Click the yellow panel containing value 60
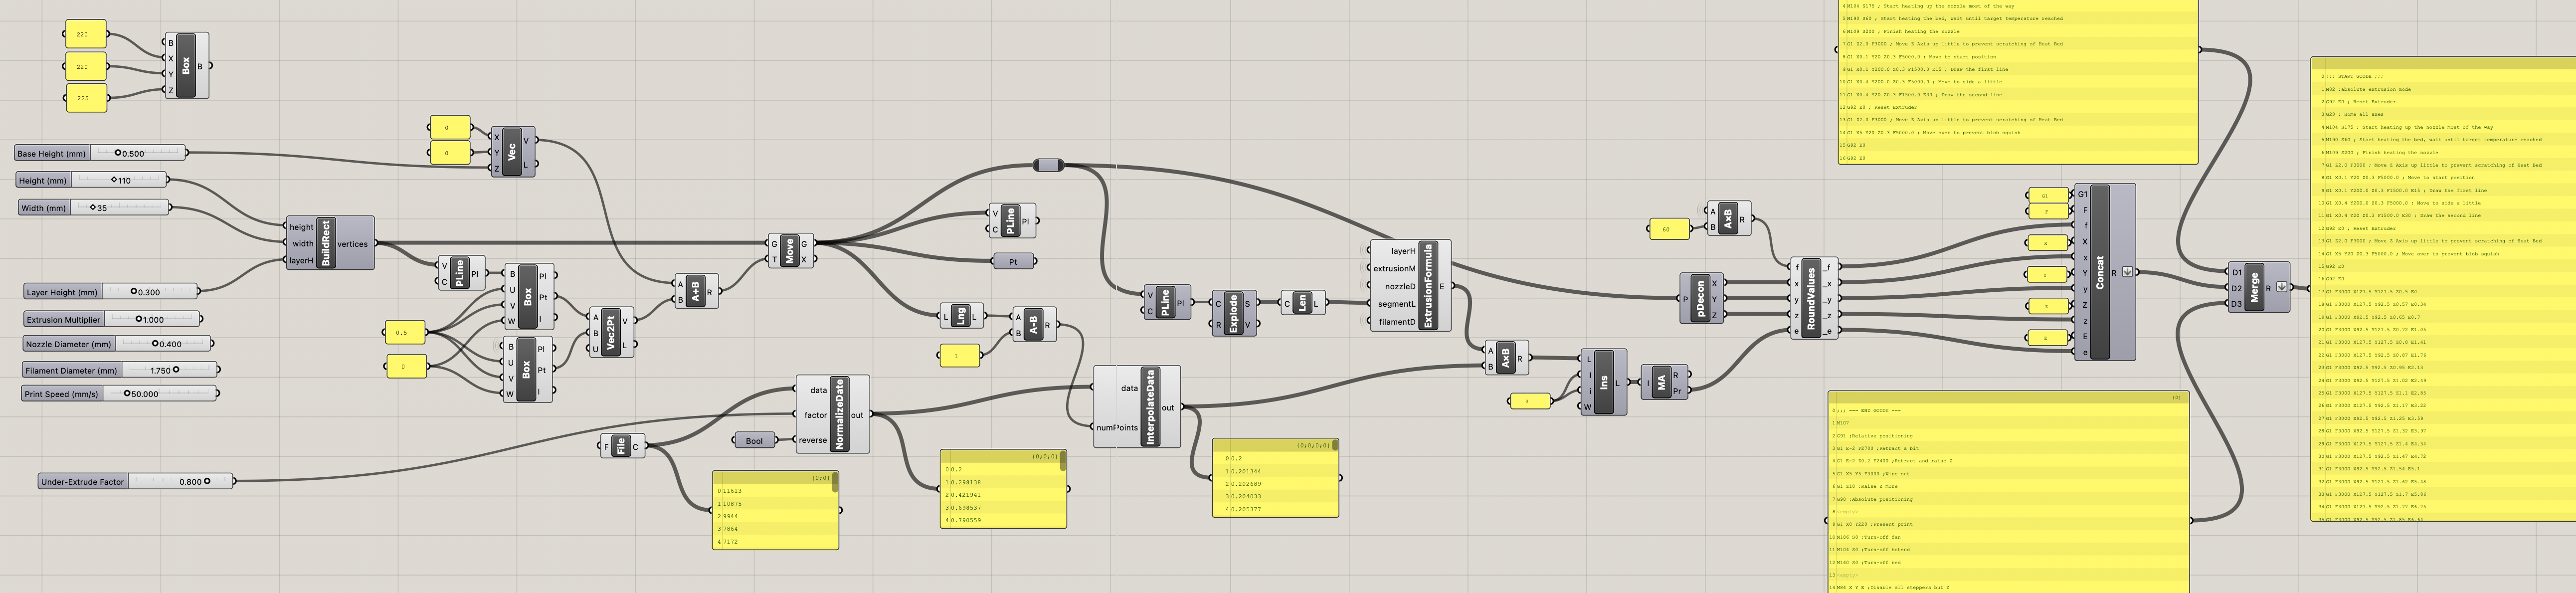This screenshot has height=593, width=2576. point(1668,229)
